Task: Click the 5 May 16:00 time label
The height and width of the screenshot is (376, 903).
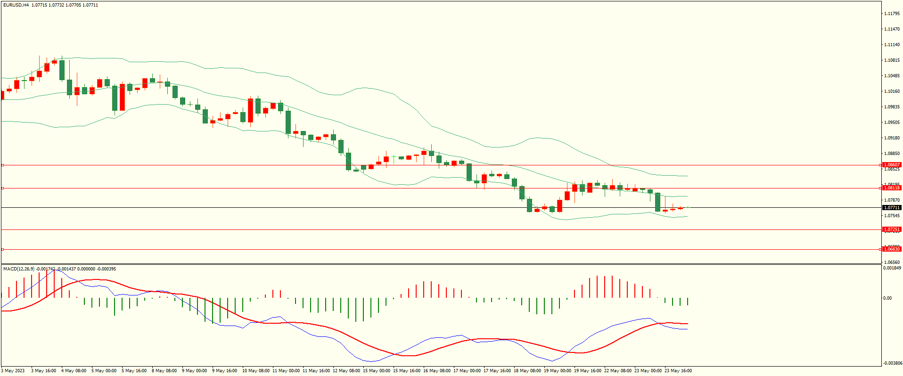Action: coord(134,370)
